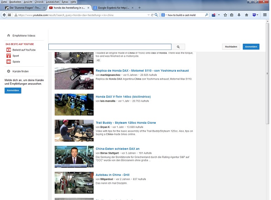Open the Lesezeichen menu
The width and height of the screenshot is (271, 200).
[x=52, y=2]
